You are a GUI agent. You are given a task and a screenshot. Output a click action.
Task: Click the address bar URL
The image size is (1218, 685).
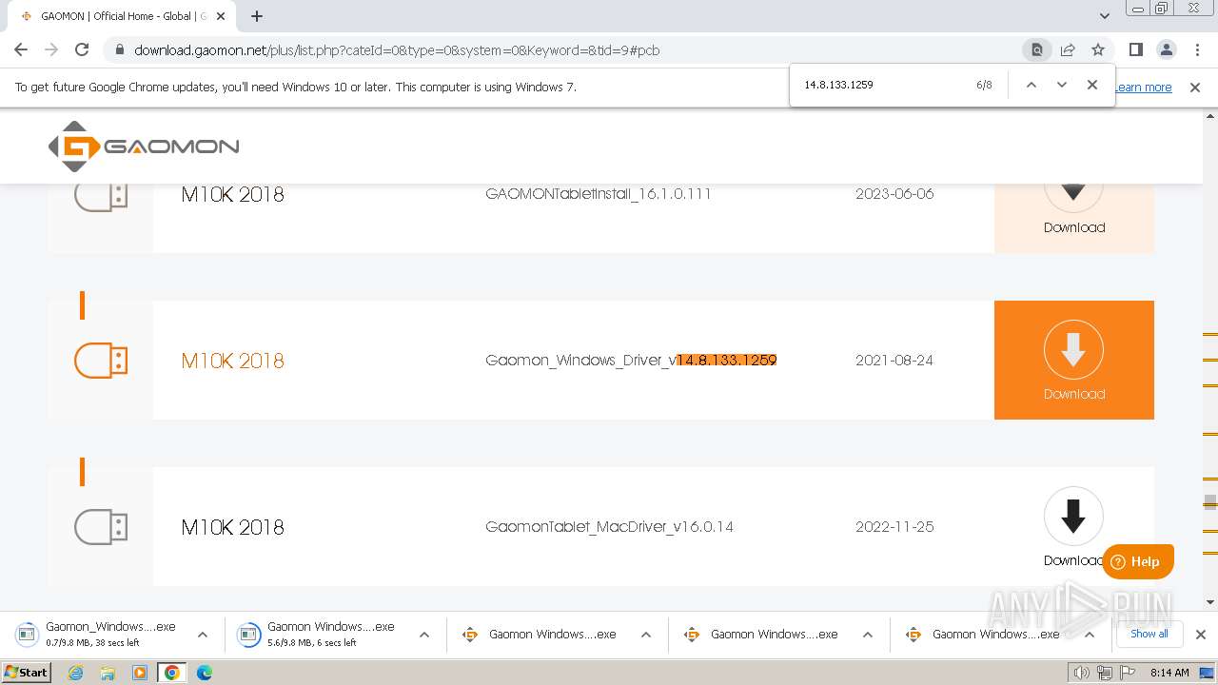pos(397,50)
